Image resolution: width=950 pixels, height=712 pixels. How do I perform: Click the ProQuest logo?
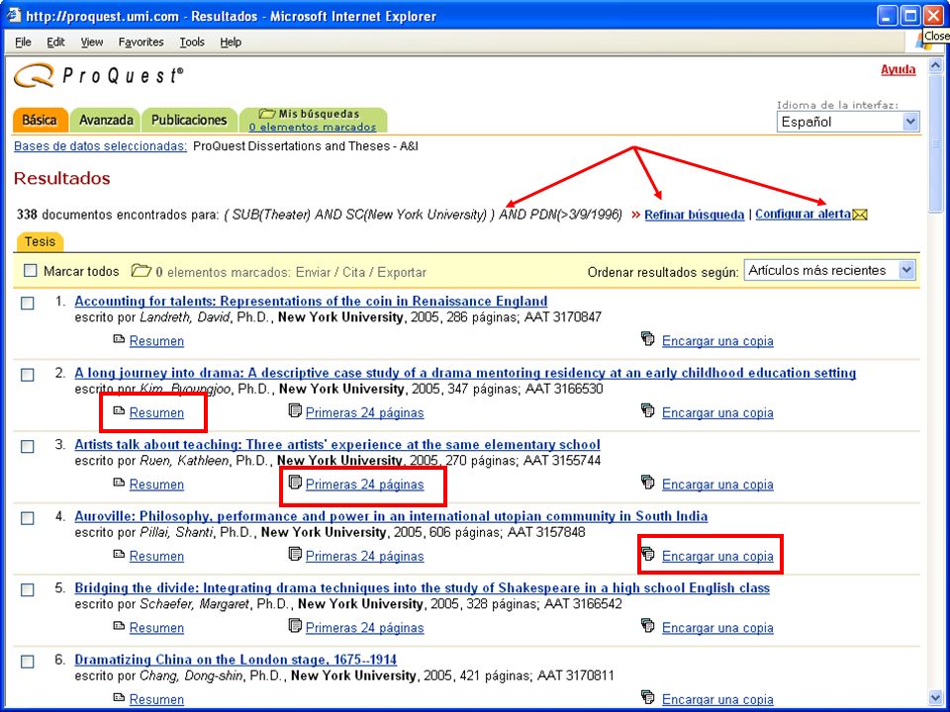[98, 76]
